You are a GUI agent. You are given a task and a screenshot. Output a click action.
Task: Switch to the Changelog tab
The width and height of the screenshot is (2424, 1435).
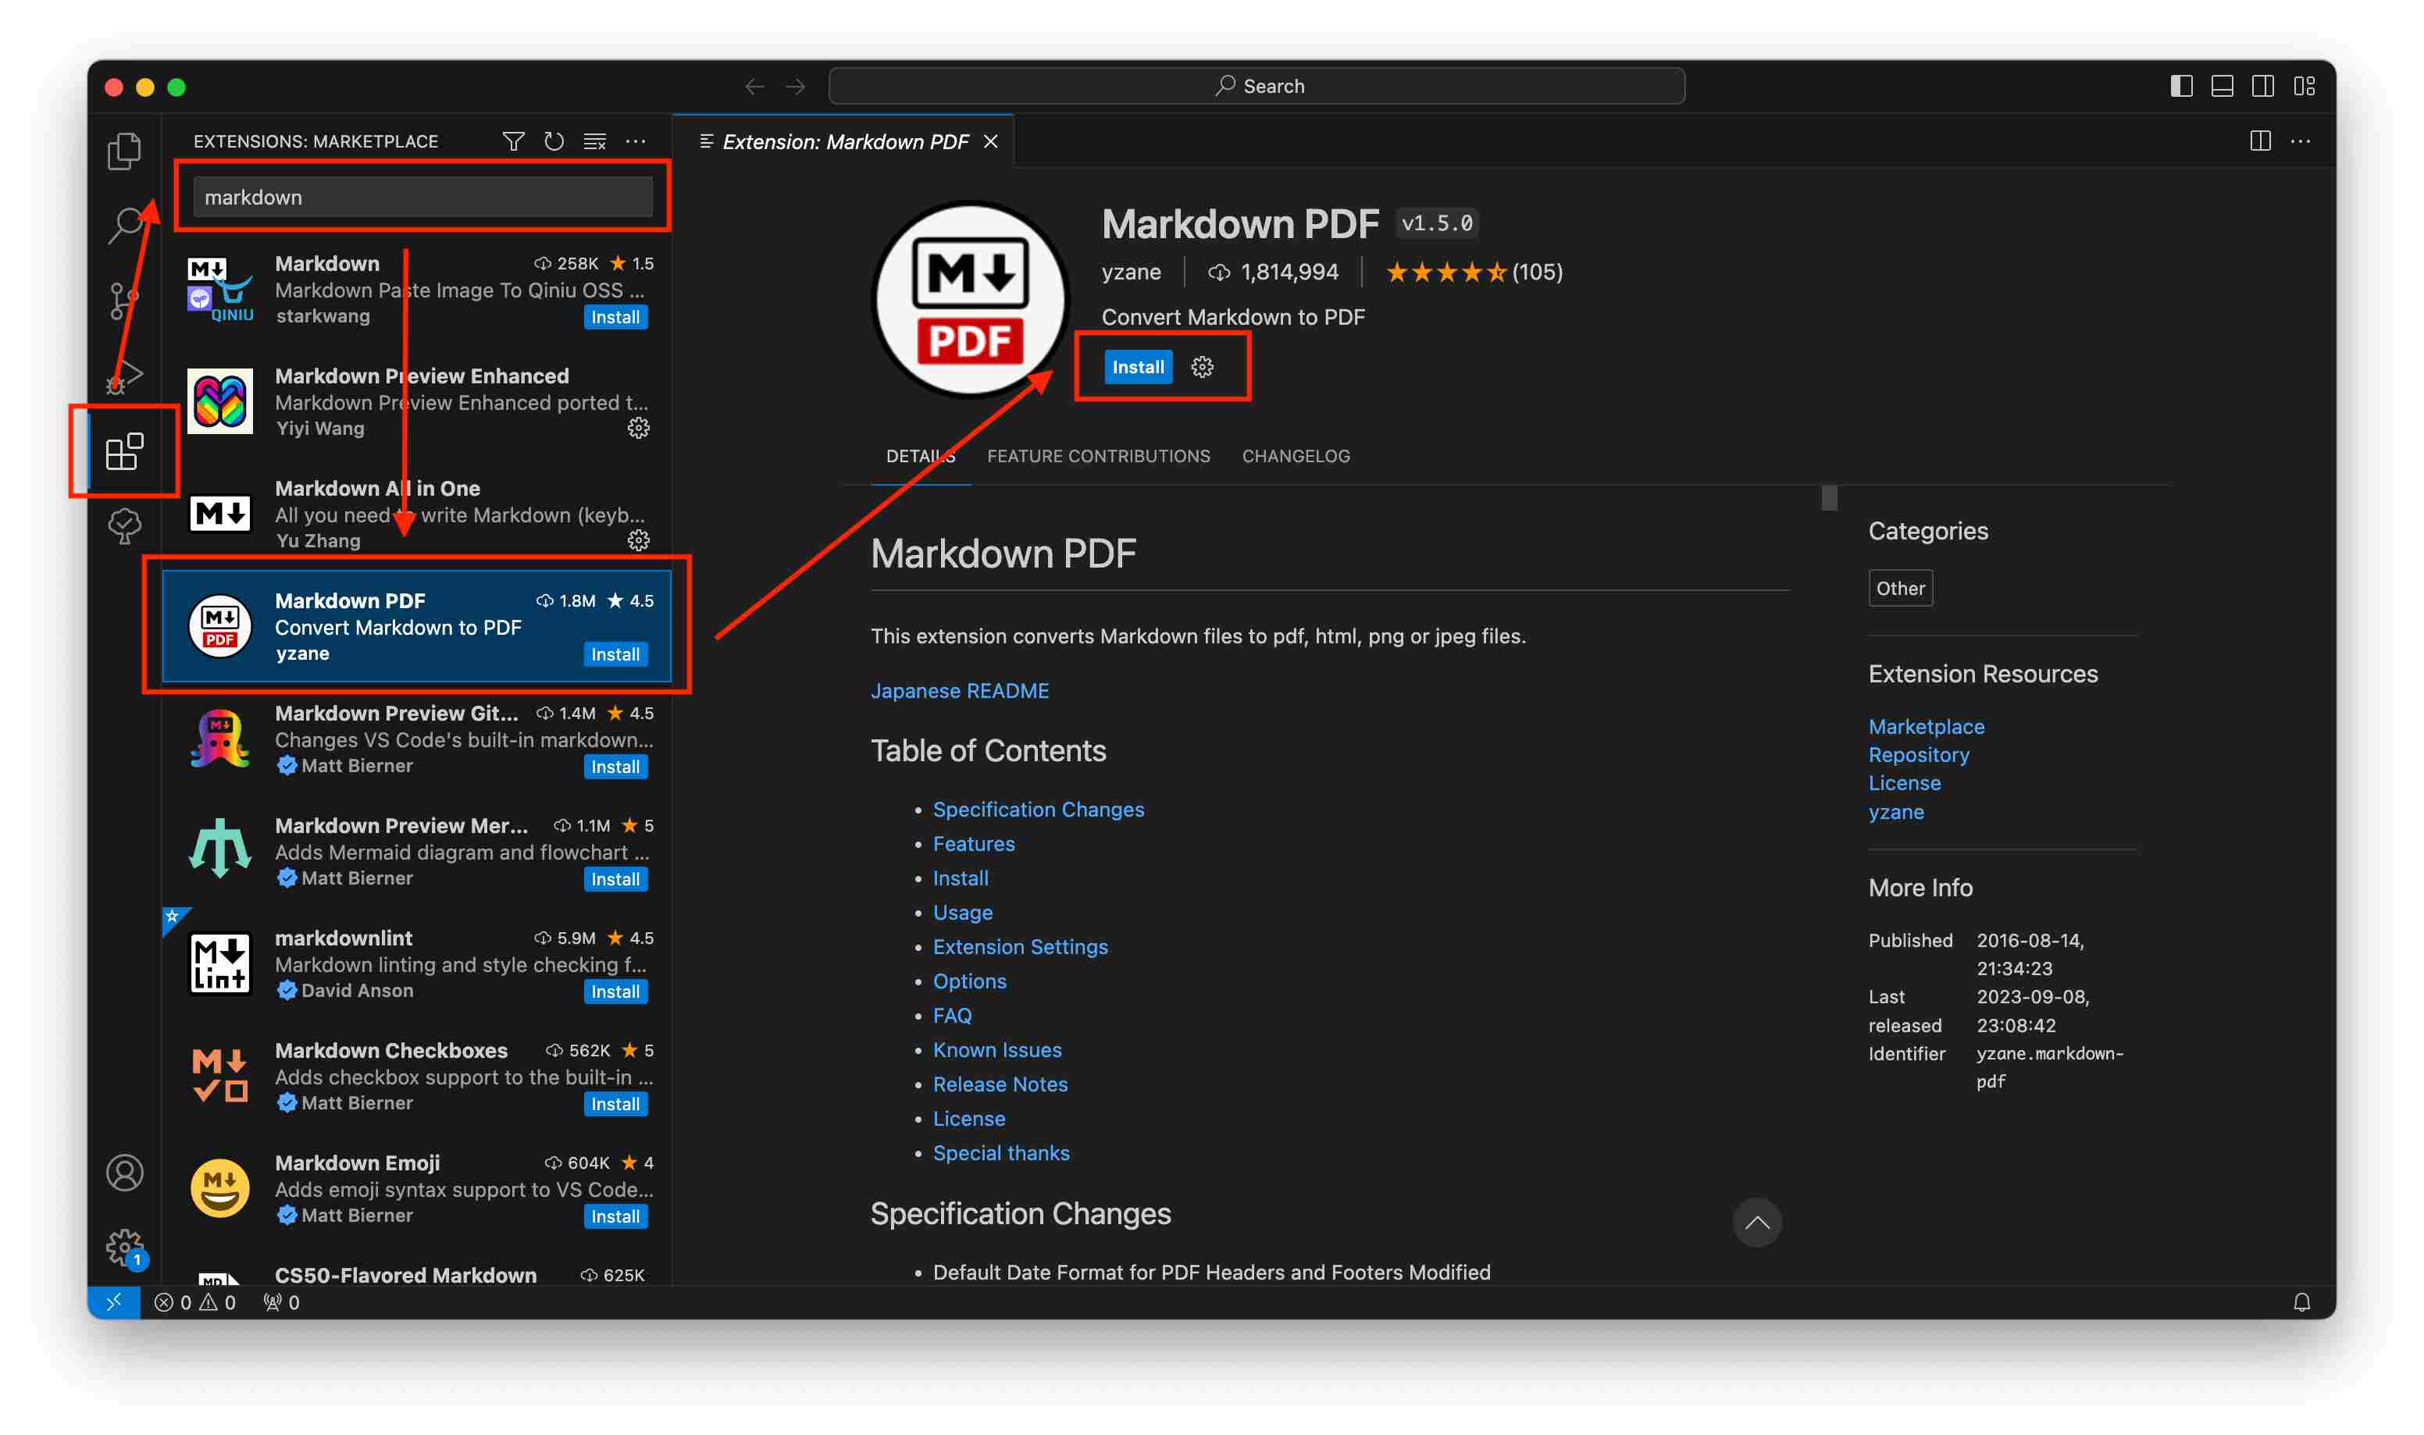(1296, 455)
